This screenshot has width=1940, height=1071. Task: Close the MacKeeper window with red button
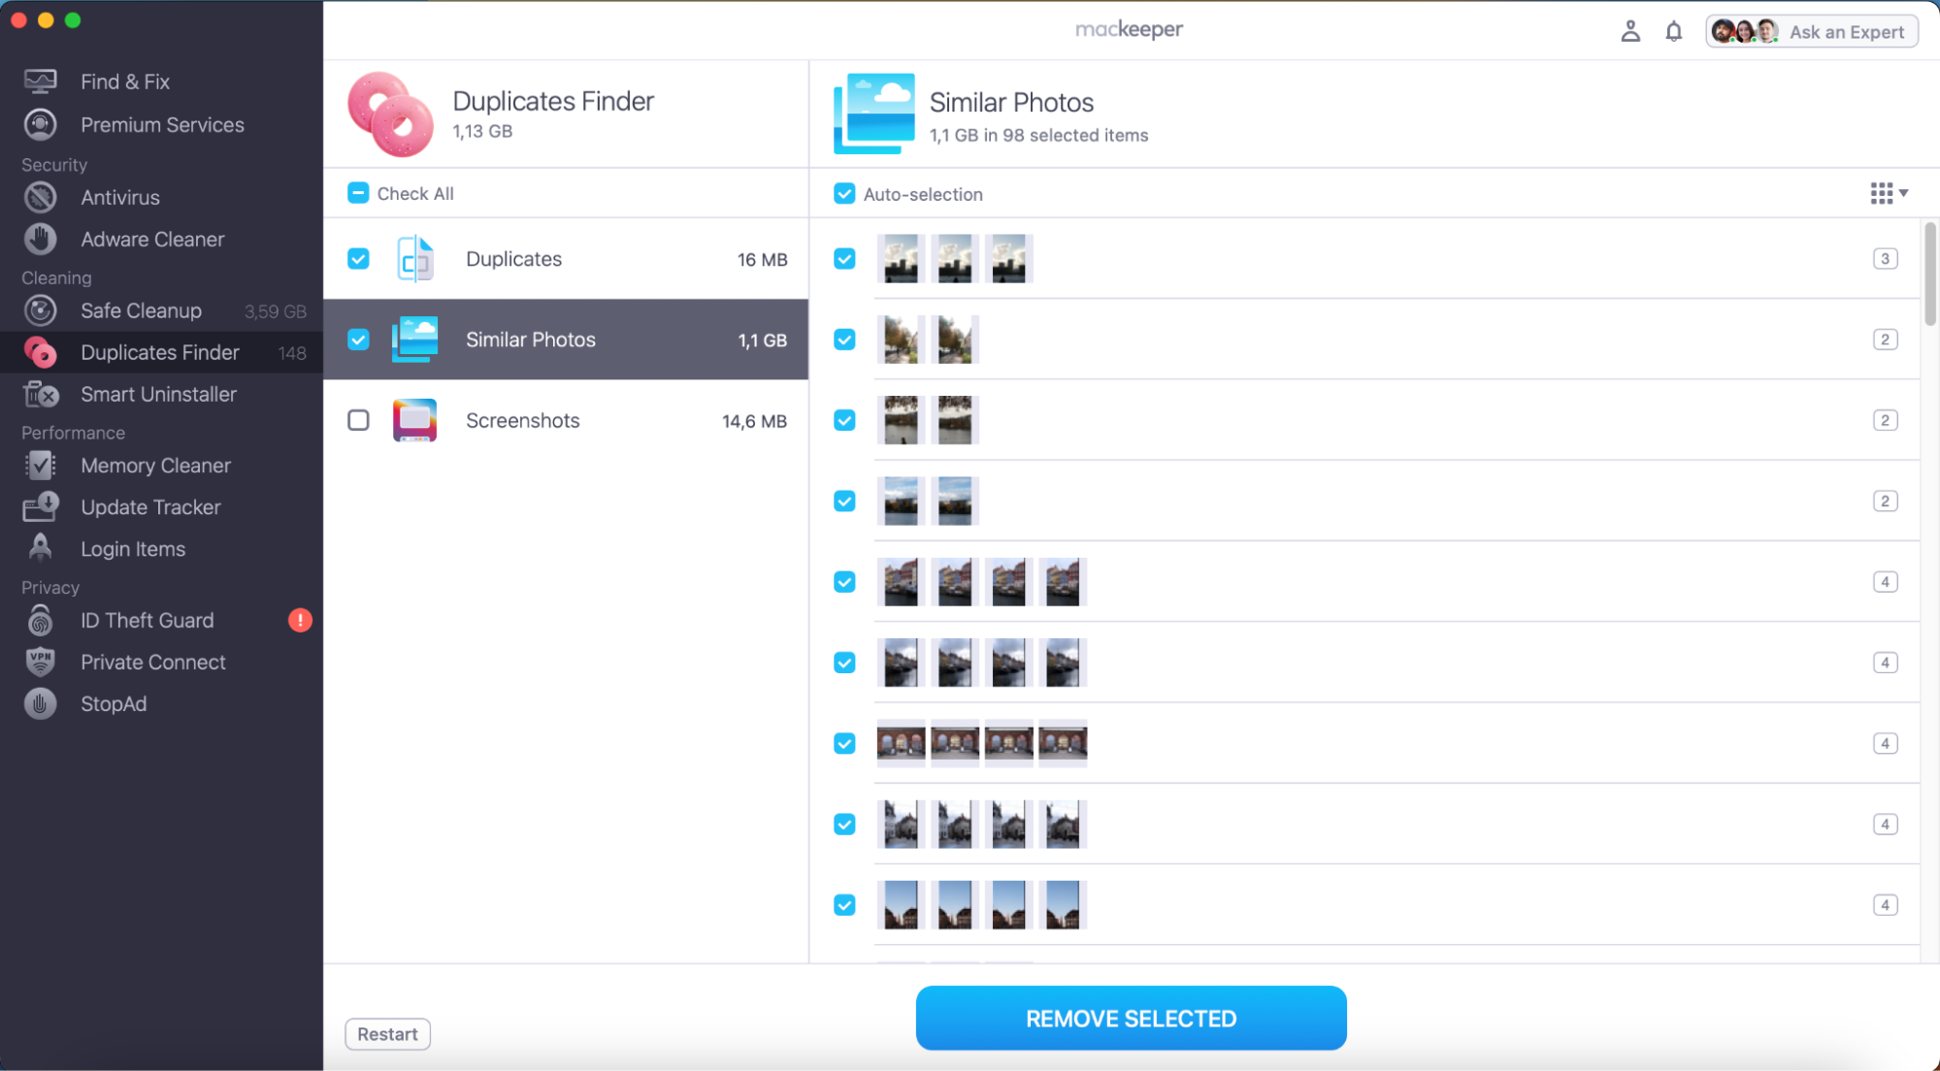[x=18, y=20]
